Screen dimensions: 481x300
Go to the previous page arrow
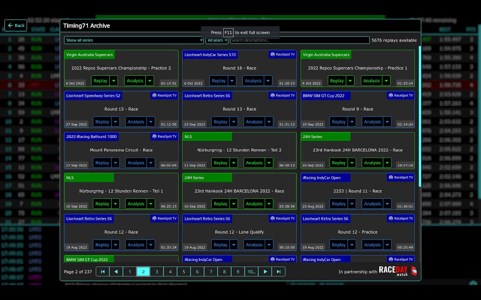click(116, 271)
